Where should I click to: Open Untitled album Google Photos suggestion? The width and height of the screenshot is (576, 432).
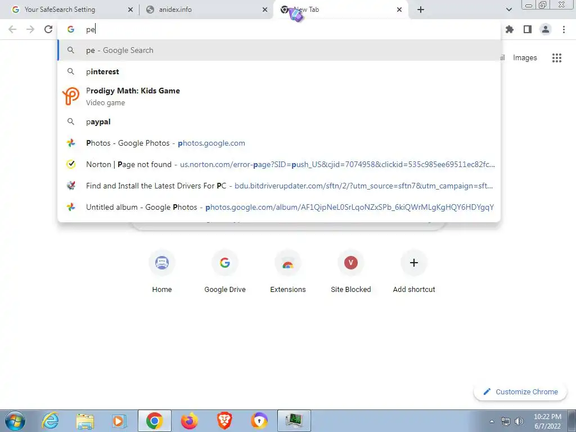click(x=279, y=207)
